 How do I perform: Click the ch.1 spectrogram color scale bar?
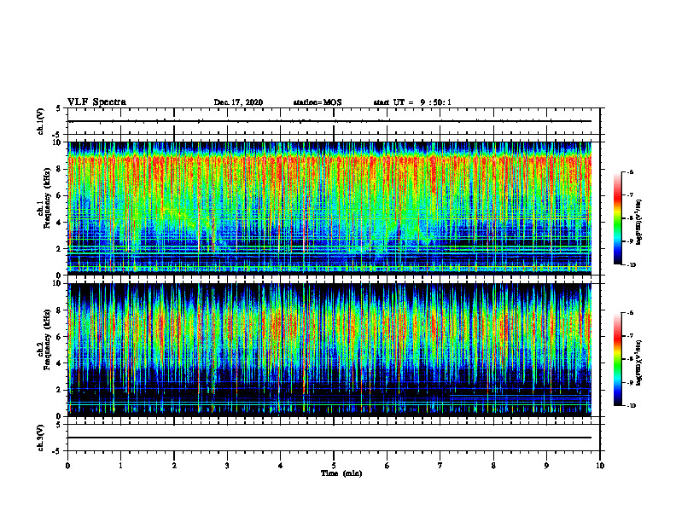617,218
